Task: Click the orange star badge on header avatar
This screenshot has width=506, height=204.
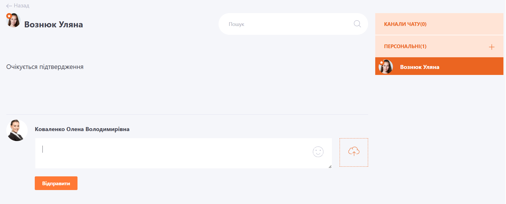Action: pos(9,16)
